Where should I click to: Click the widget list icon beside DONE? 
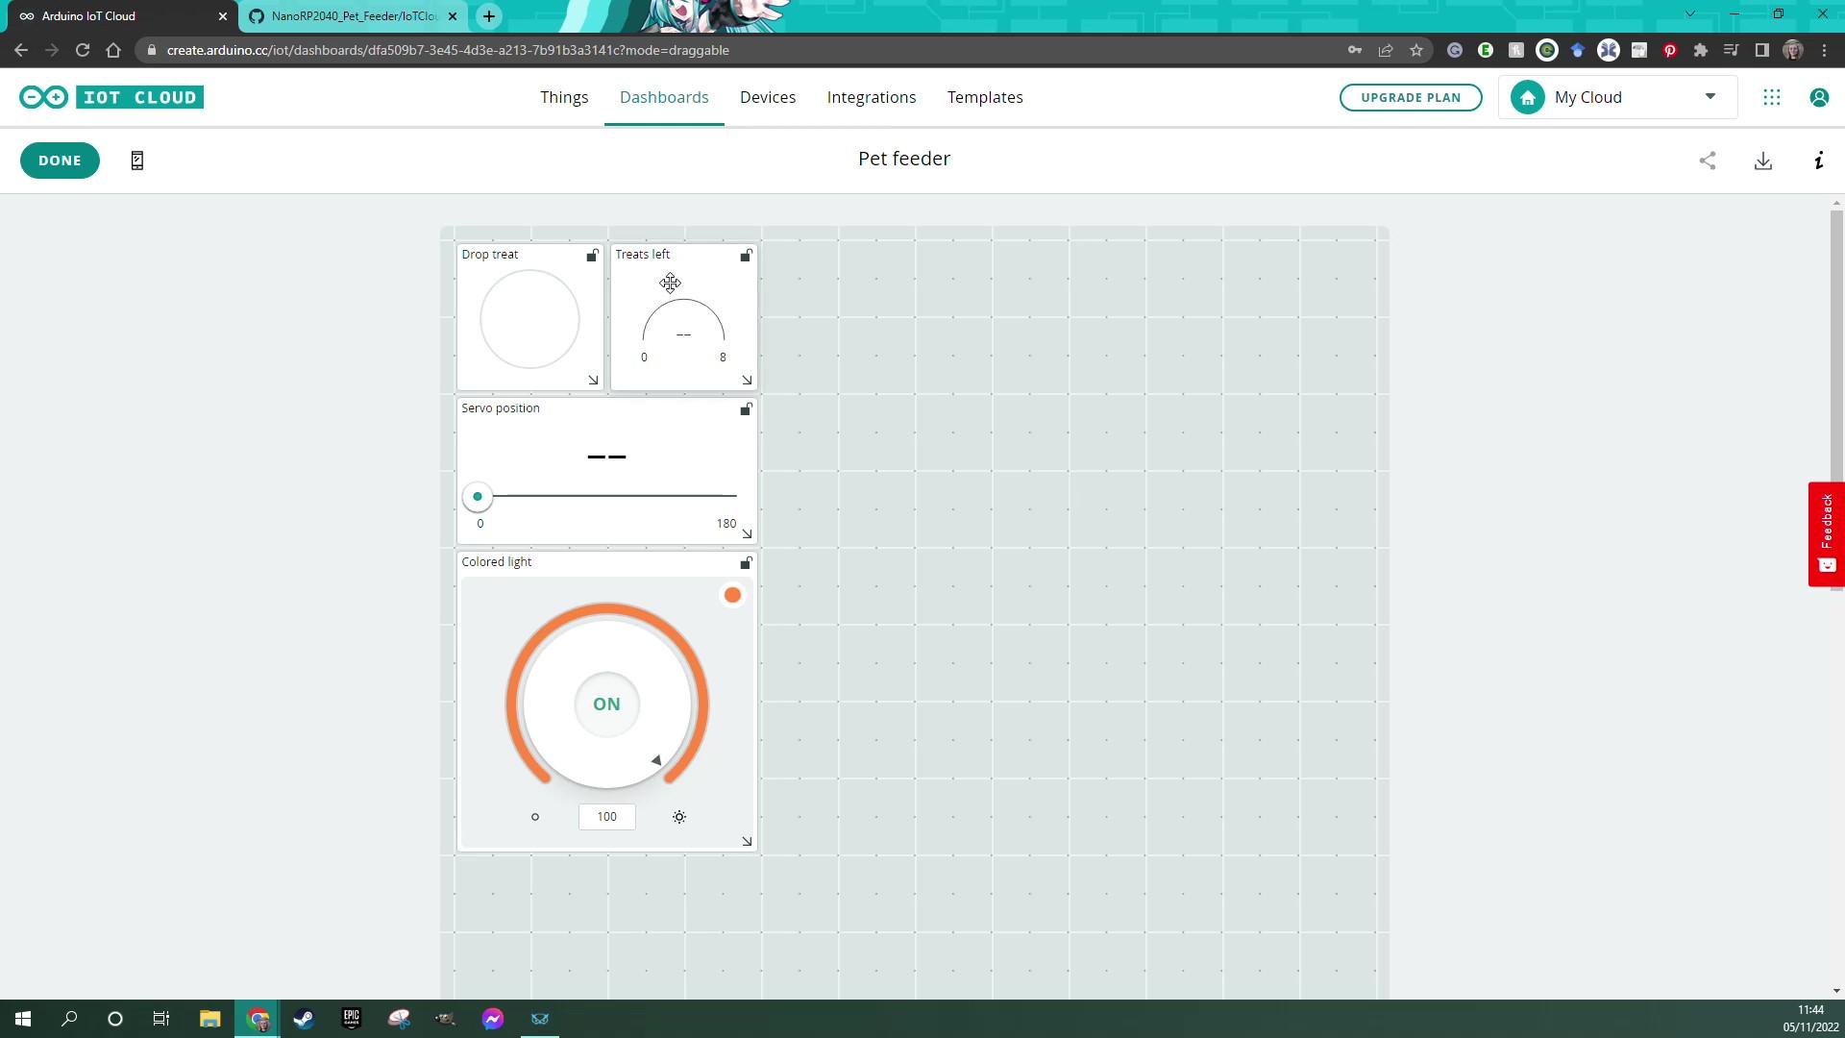click(137, 161)
